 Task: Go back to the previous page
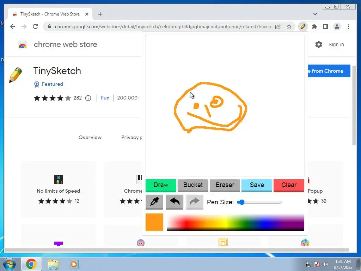point(13,26)
